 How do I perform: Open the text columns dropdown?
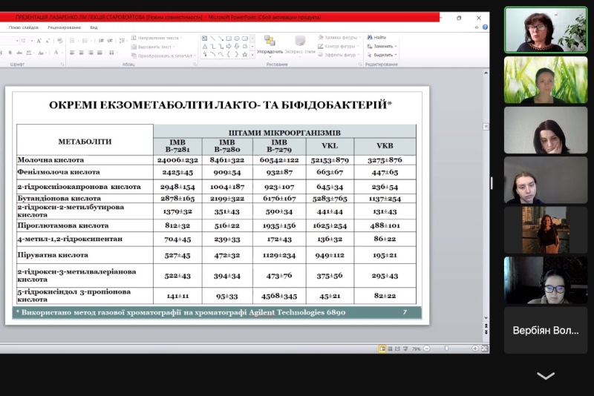click(113, 53)
